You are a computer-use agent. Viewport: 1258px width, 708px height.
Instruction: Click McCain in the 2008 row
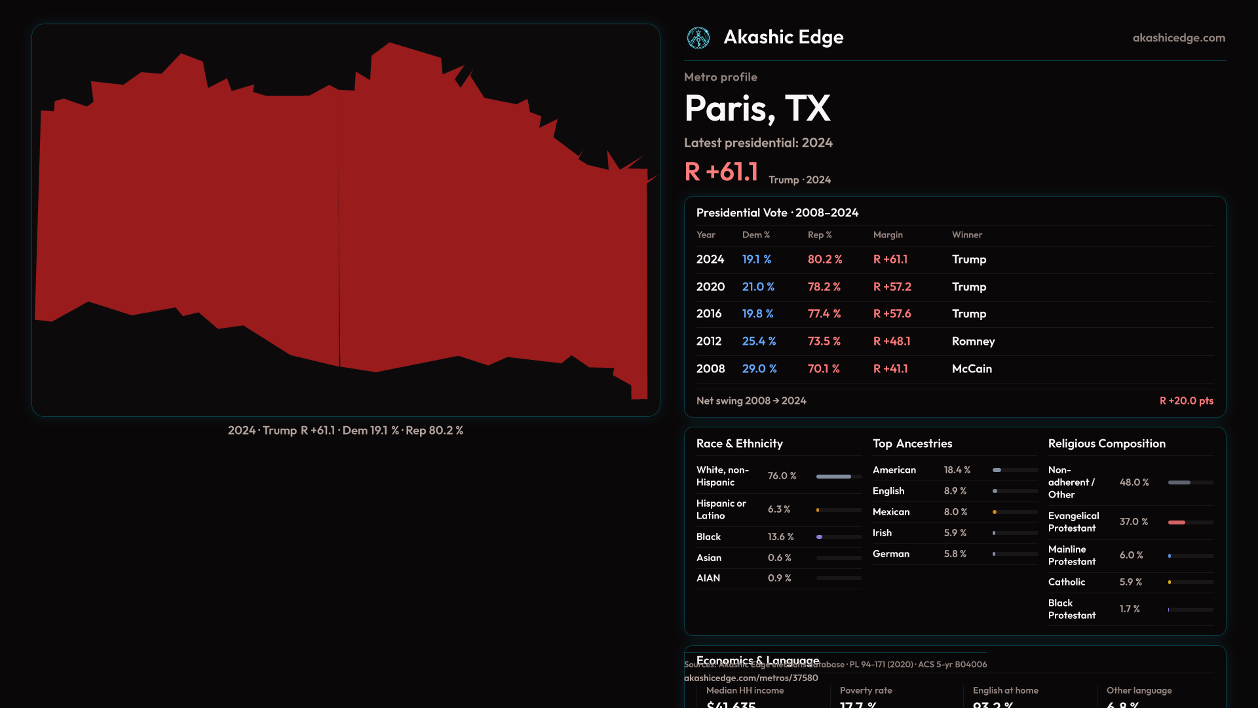[972, 369]
